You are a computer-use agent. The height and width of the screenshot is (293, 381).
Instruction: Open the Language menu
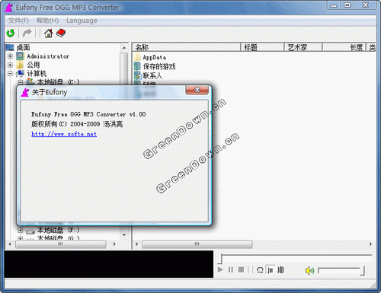pos(82,21)
